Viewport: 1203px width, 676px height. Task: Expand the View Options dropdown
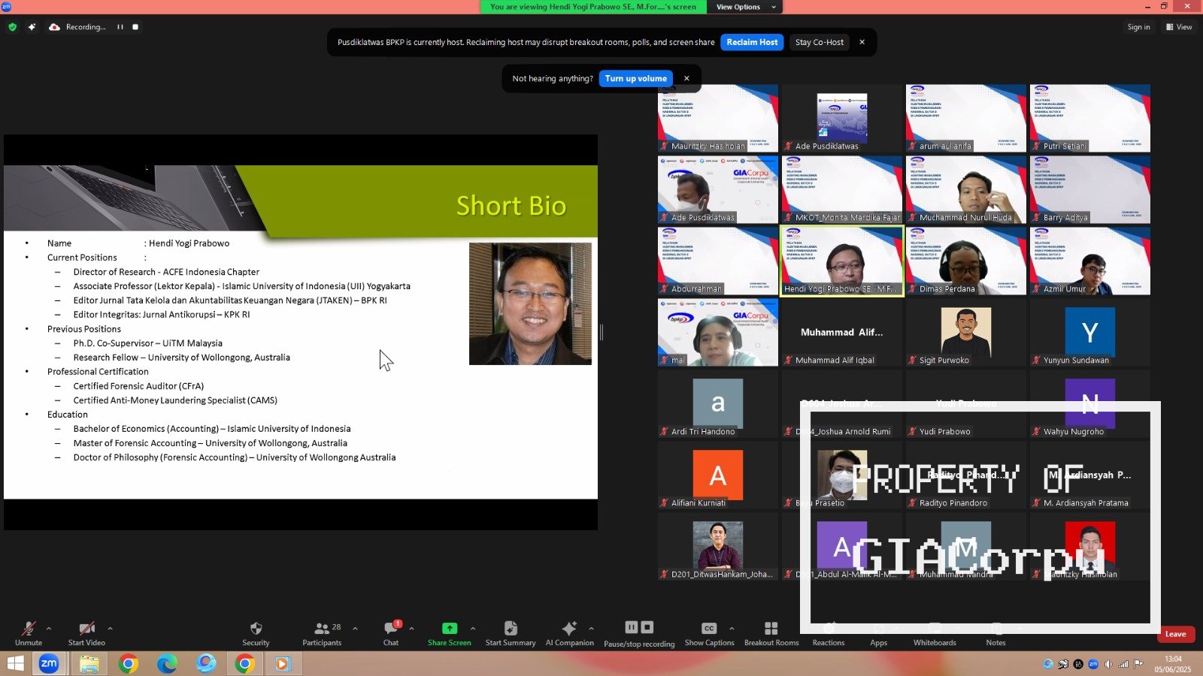pos(745,7)
